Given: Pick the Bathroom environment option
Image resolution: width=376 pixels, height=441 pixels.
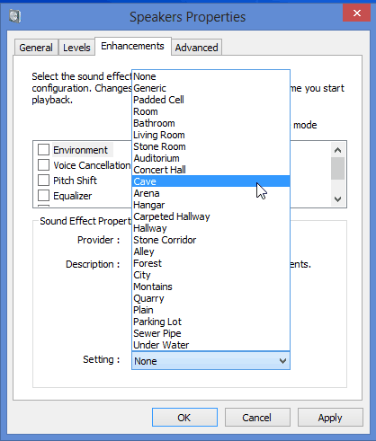Looking at the screenshot, I should point(210,123).
